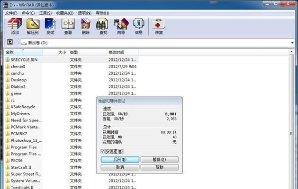The image size is (298, 189).
Task: Sort by Type (类型) column header
Action: pyautogui.click(x=88, y=52)
